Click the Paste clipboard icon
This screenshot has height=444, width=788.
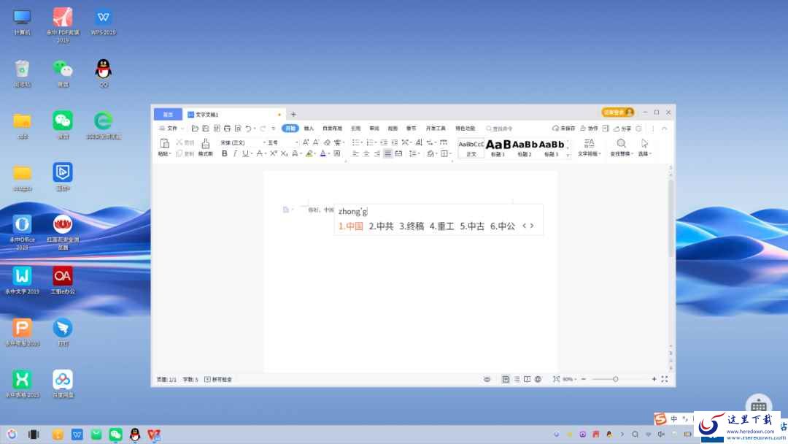(x=164, y=144)
